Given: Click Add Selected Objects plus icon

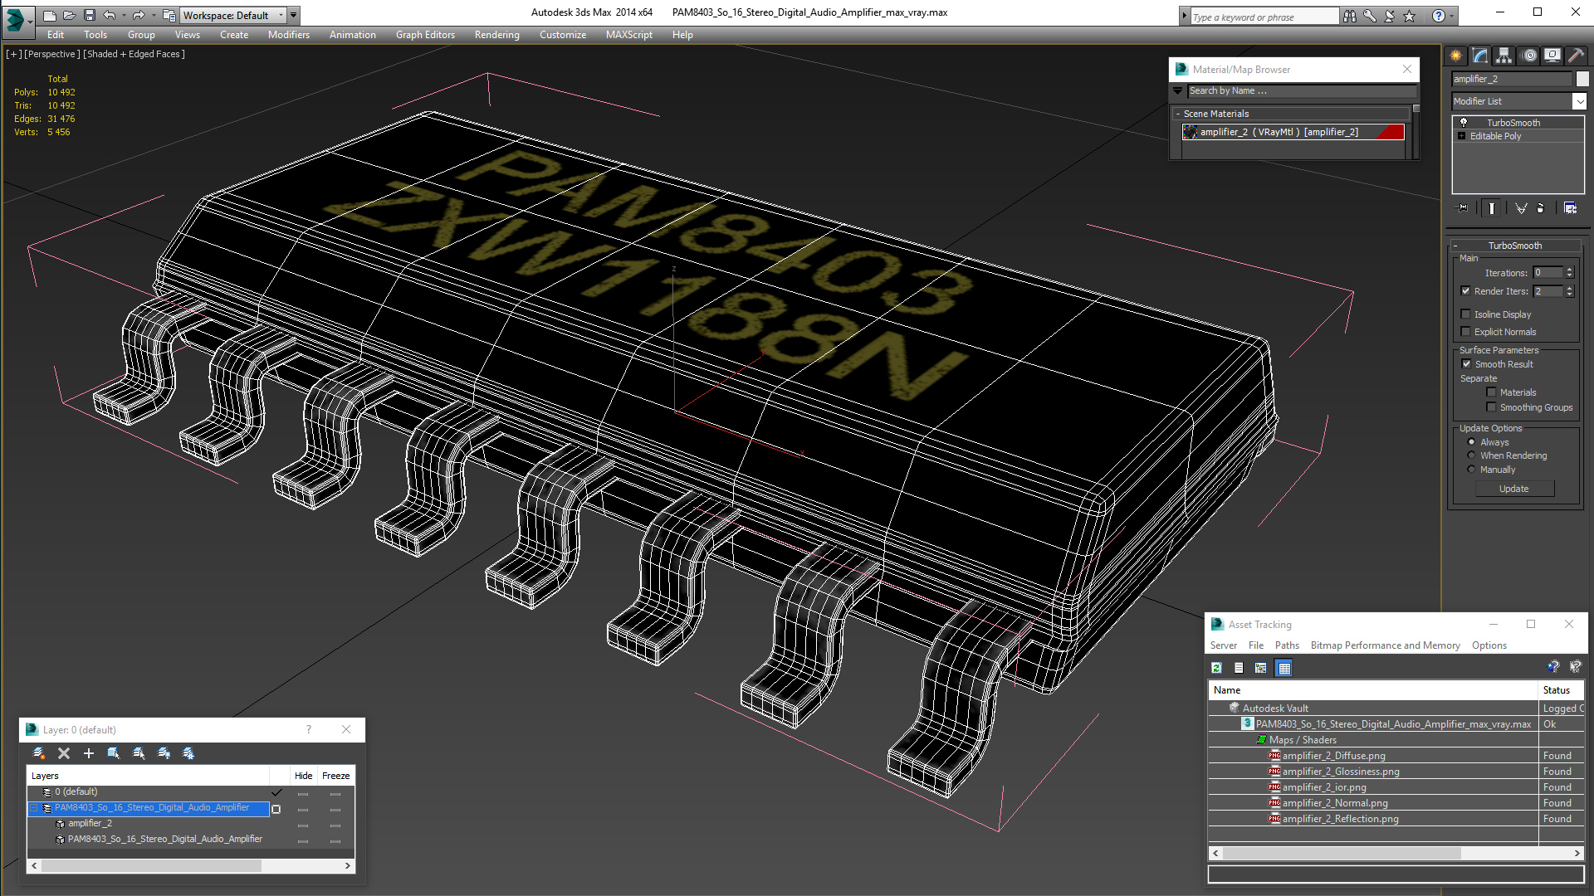Looking at the screenshot, I should 89,753.
